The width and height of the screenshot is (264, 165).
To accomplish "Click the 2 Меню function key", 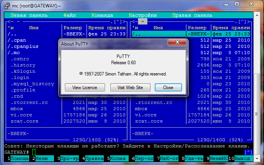I will click(43, 158).
